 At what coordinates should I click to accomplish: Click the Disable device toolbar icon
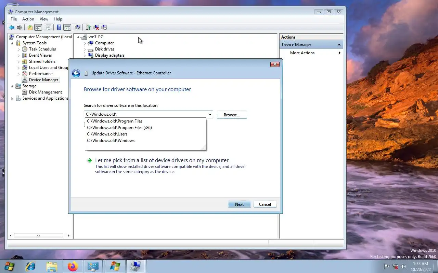104,28
